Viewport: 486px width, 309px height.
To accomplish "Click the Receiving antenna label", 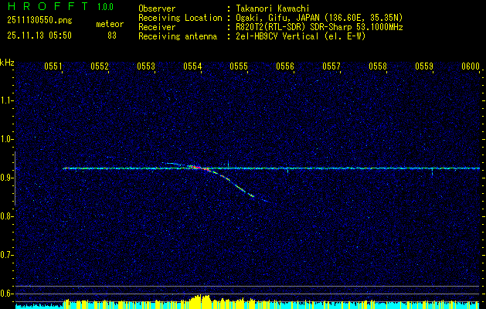I will pos(178,36).
